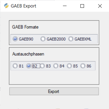The height and width of the screenshot is (109, 109).
Task: Click the GAEB Export application icon
Action: click(6, 6)
